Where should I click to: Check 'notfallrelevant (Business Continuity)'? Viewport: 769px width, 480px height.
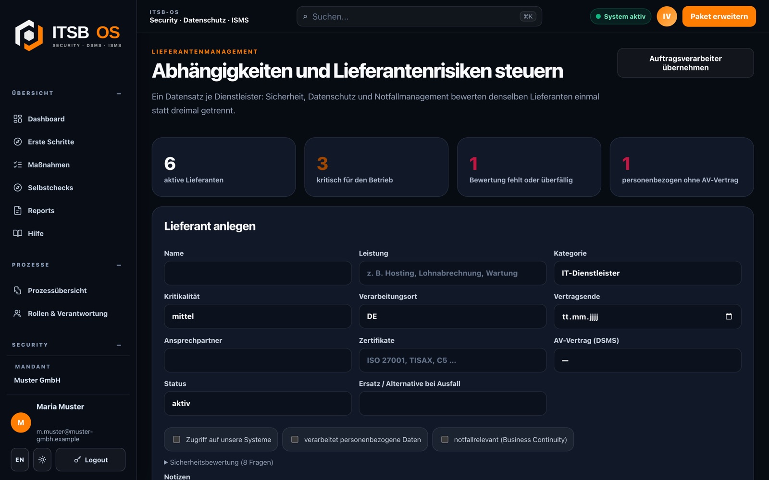coord(445,439)
